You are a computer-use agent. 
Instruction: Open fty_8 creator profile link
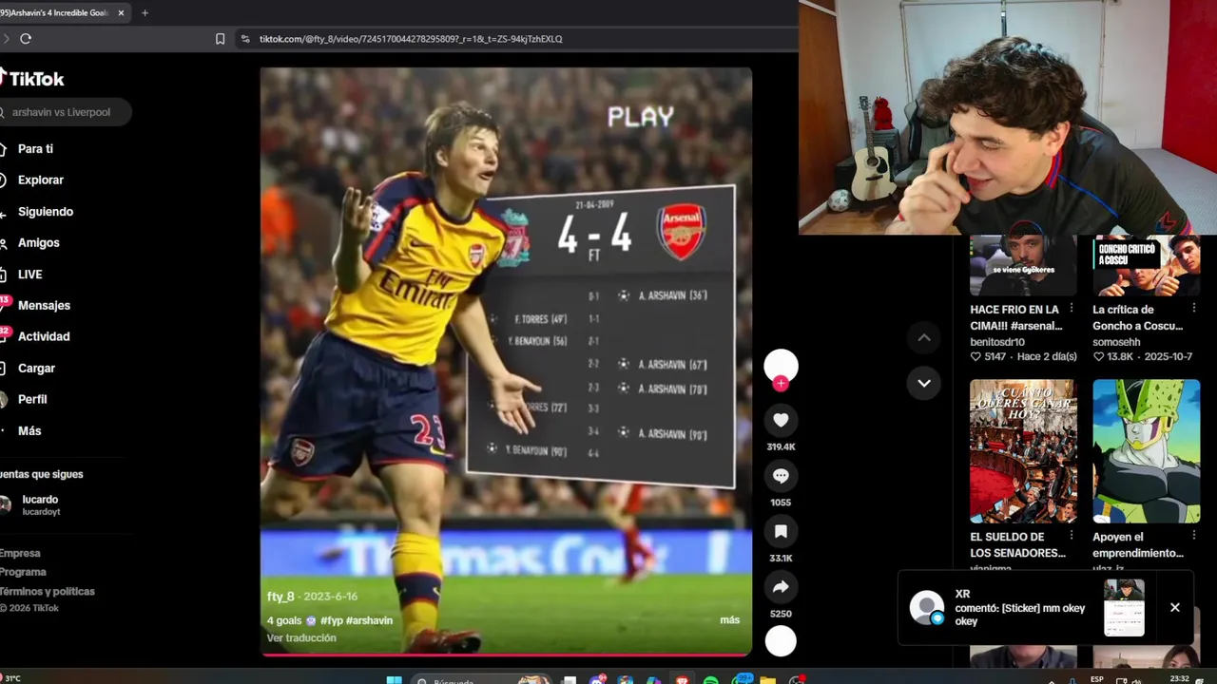click(280, 597)
